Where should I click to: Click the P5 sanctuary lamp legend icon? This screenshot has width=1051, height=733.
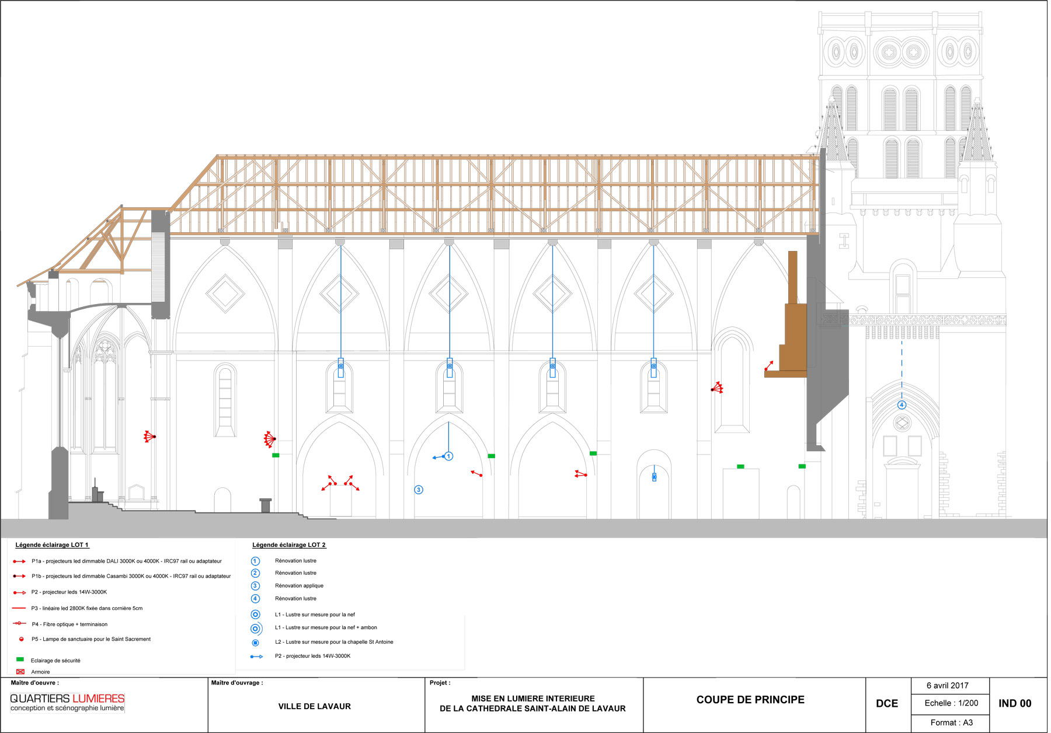pos(21,639)
